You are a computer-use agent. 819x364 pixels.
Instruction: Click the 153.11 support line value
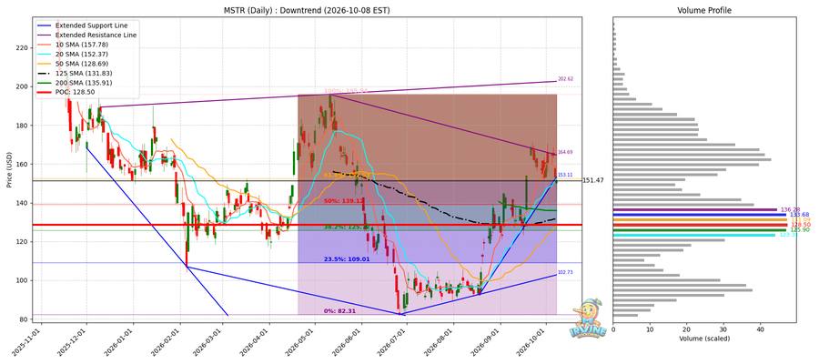click(566, 175)
